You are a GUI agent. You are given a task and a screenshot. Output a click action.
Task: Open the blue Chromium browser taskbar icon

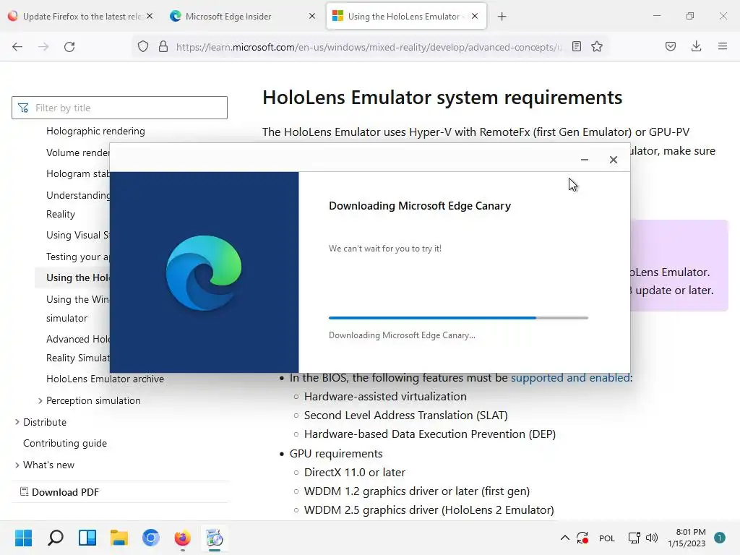(151, 538)
